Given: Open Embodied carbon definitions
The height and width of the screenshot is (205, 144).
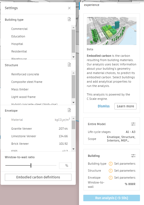Looking at the screenshot, I should coord(38,177).
